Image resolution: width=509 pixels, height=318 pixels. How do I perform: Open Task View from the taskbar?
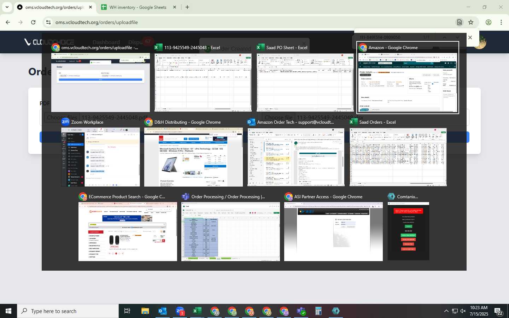(127, 311)
